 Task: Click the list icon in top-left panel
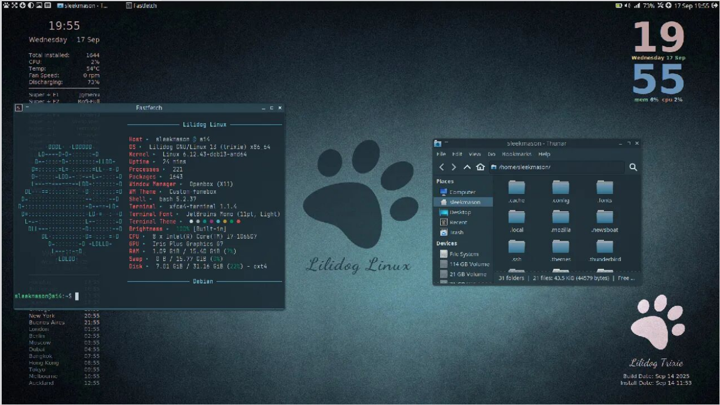pyautogui.click(x=48, y=5)
